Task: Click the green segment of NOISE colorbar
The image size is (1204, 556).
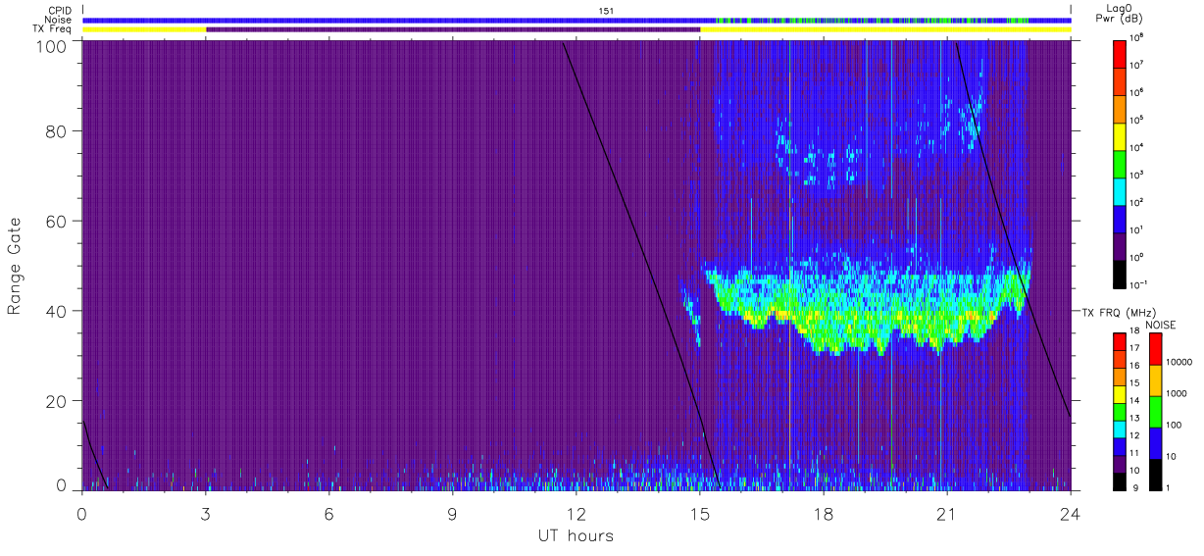Action: point(1155,410)
